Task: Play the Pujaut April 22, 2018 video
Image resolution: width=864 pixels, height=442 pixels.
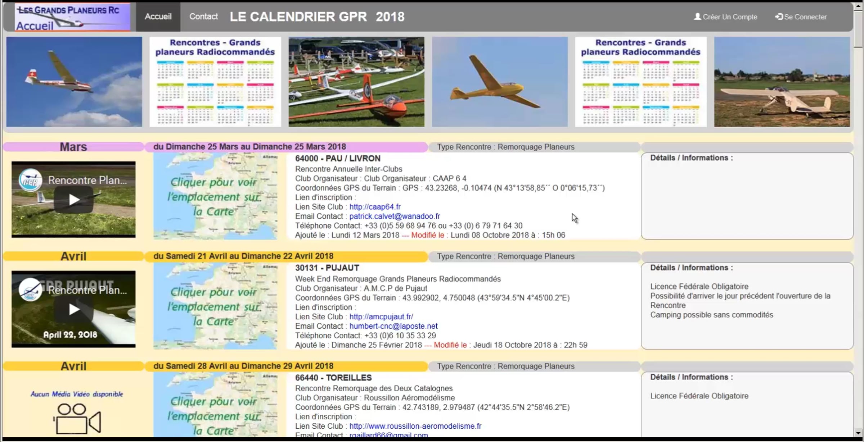Action: pyautogui.click(x=74, y=309)
